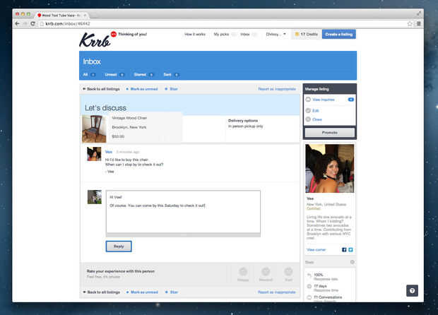This screenshot has width=438, height=315.
Task: Click the browser Back arrow
Action: [18, 24]
